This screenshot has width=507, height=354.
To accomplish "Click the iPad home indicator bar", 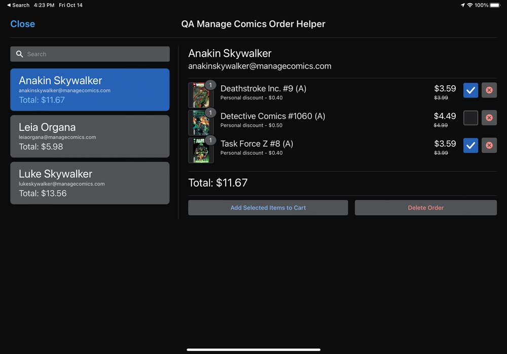I will point(253,349).
